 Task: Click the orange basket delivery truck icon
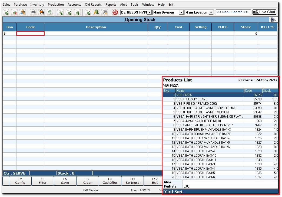(41, 12)
